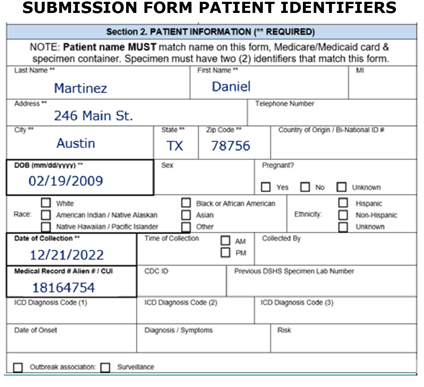Check Black or African American race box
The width and height of the screenshot is (424, 387).
(186, 203)
